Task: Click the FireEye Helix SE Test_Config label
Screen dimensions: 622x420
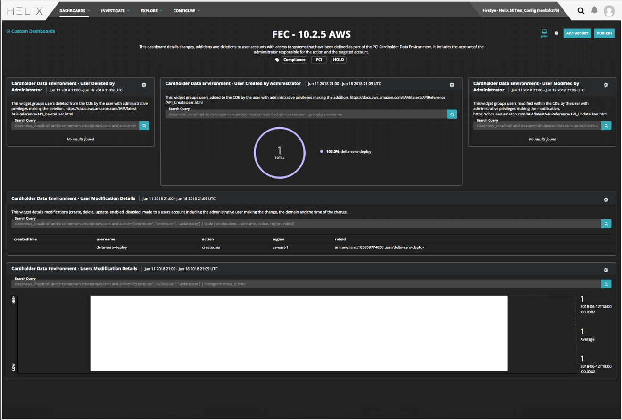Action: 521,10
